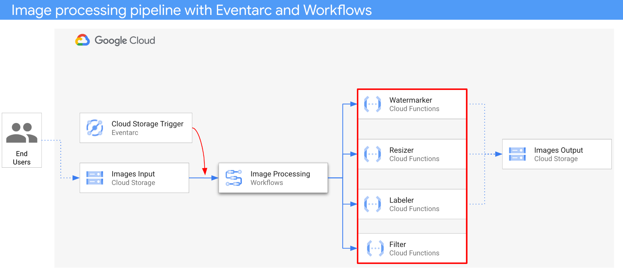This screenshot has height=273, width=623.
Task: Click the Watermarker Cloud Functions icon
Action: 372,104
